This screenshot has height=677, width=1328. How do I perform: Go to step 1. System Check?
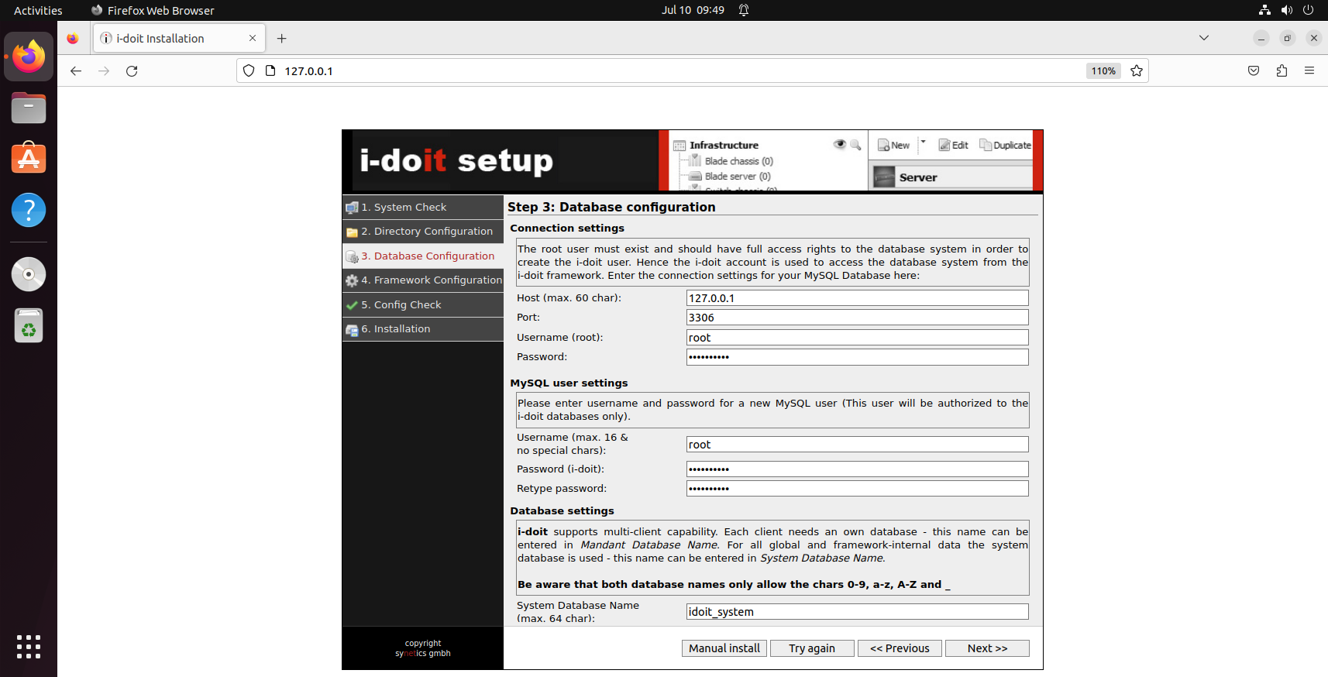click(423, 208)
